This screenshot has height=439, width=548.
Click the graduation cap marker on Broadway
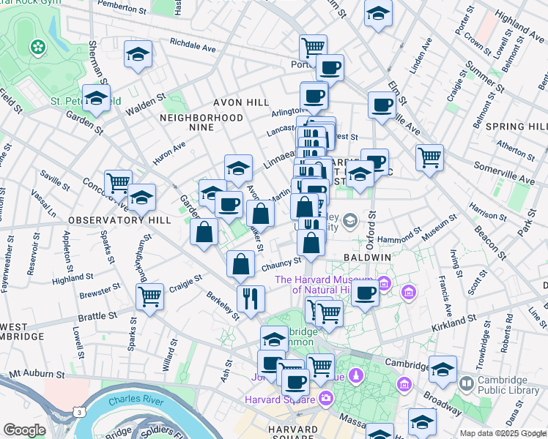[x=443, y=369]
